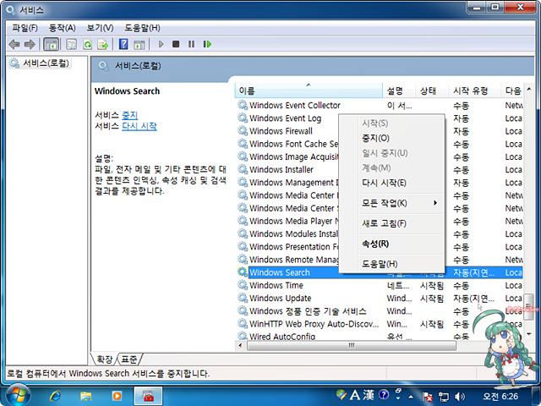Screen dimensions: 541x406
Task: Click the 다시 시작 service link
Action: (x=139, y=126)
